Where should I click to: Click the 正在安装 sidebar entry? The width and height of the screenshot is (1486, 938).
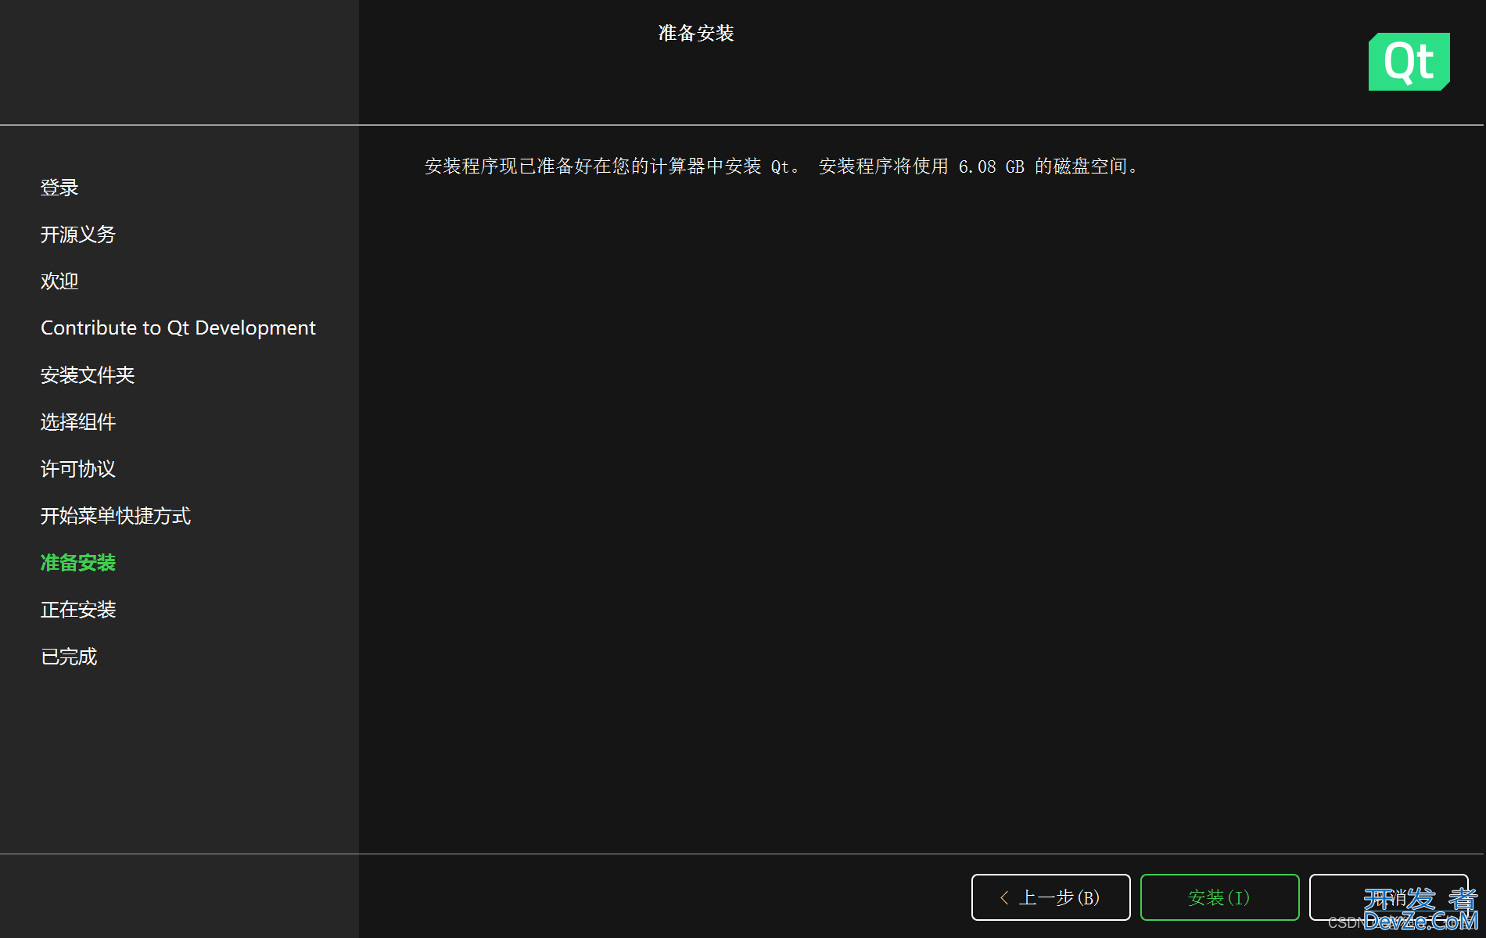(x=78, y=610)
